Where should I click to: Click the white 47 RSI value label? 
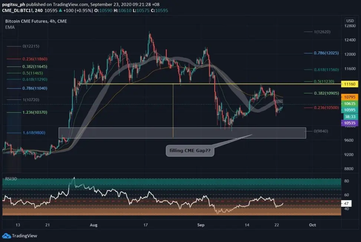(x=346, y=204)
